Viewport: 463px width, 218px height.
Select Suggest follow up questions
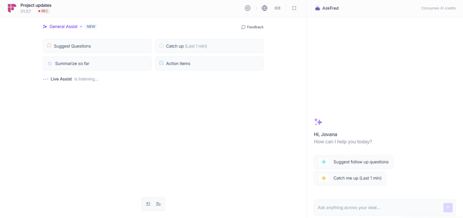tap(353, 162)
